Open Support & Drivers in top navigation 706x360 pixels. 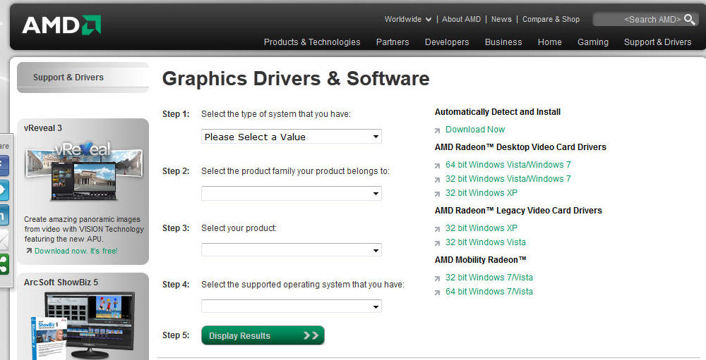pyautogui.click(x=658, y=42)
